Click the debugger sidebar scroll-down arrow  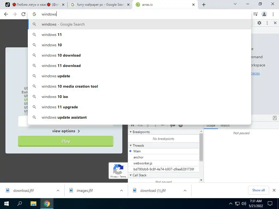coord(201,180)
